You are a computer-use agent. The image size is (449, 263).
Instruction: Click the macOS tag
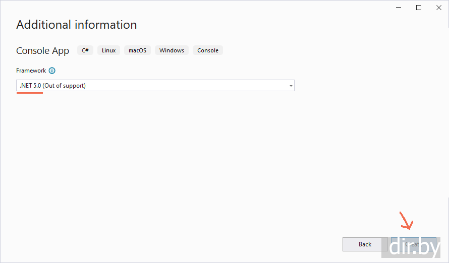click(137, 50)
